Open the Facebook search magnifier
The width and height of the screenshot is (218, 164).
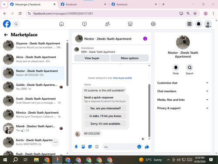[16, 24]
